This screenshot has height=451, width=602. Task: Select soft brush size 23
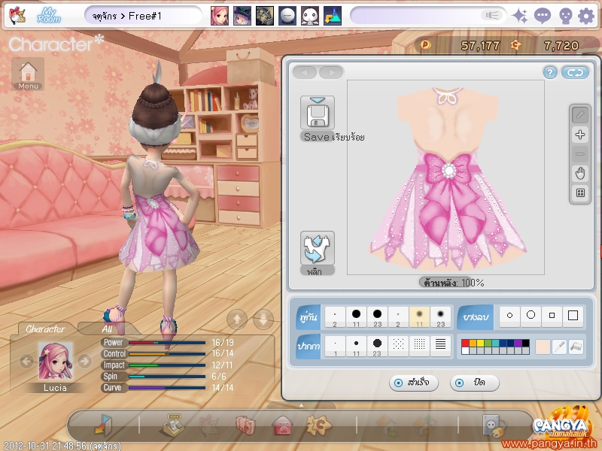point(441,317)
